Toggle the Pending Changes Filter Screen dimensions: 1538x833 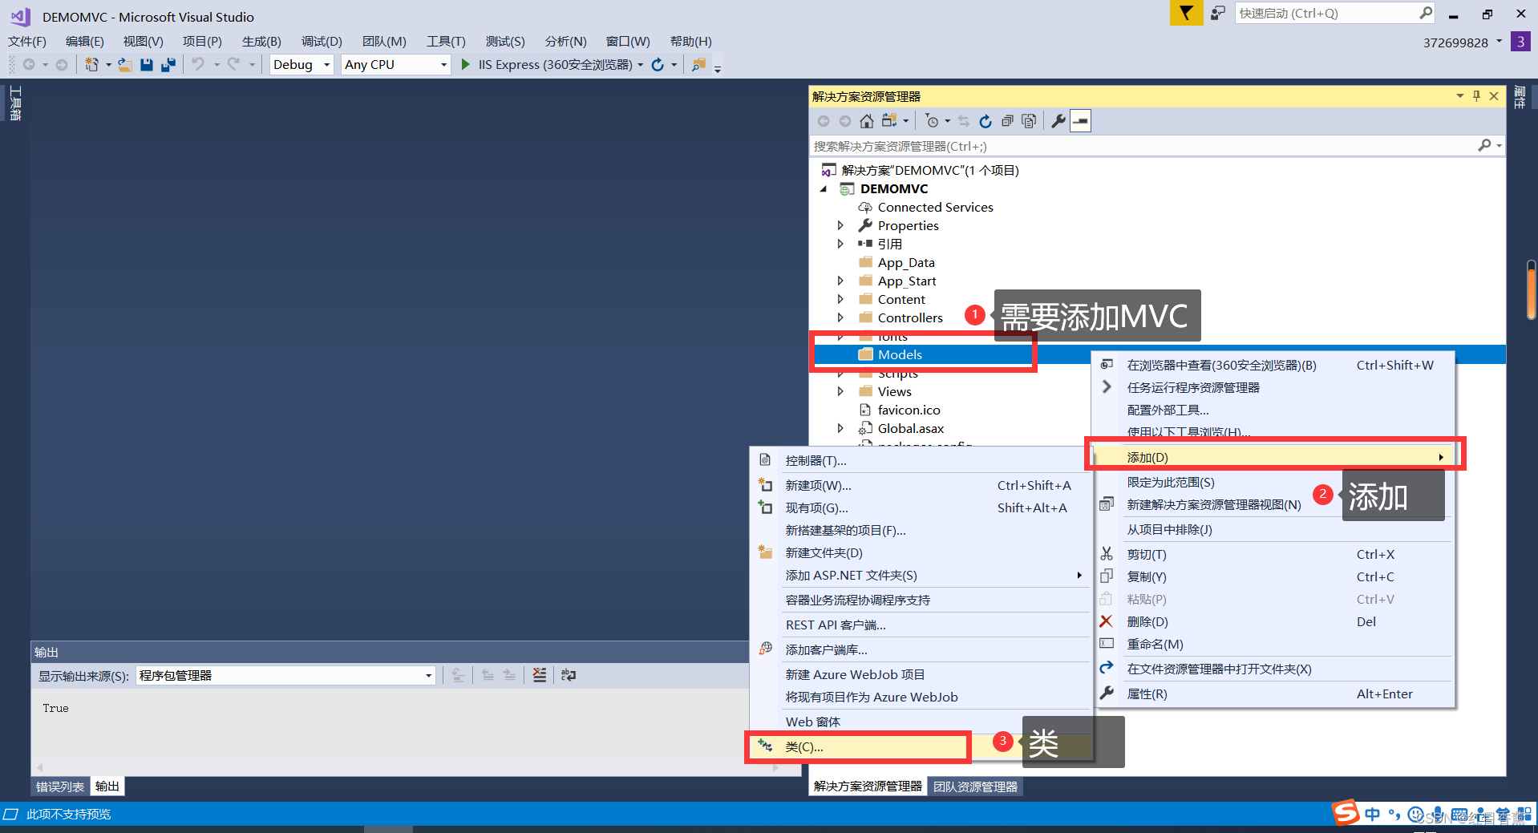tap(933, 121)
